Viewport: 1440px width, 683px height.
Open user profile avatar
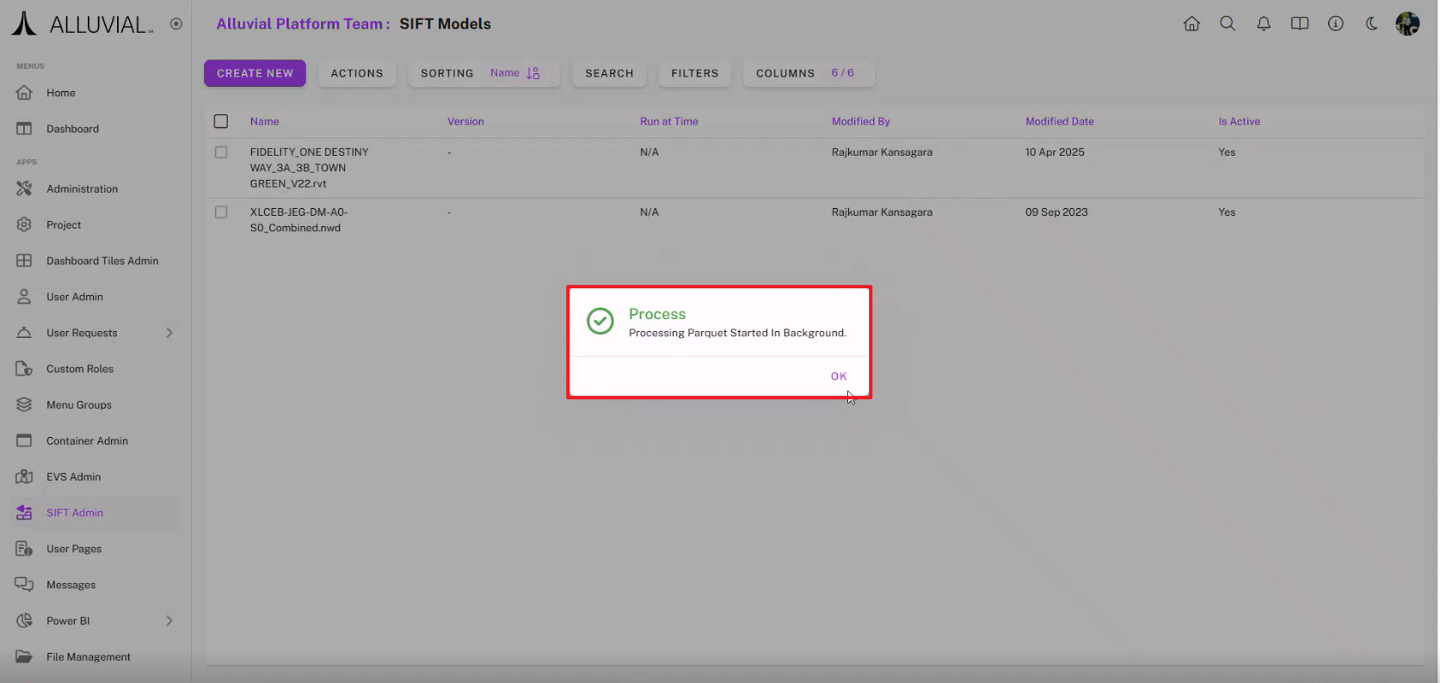[1407, 24]
